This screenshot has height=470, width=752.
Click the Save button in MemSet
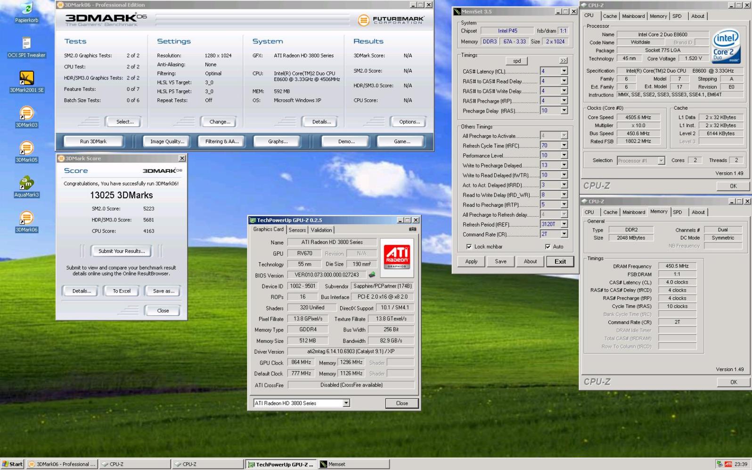500,261
